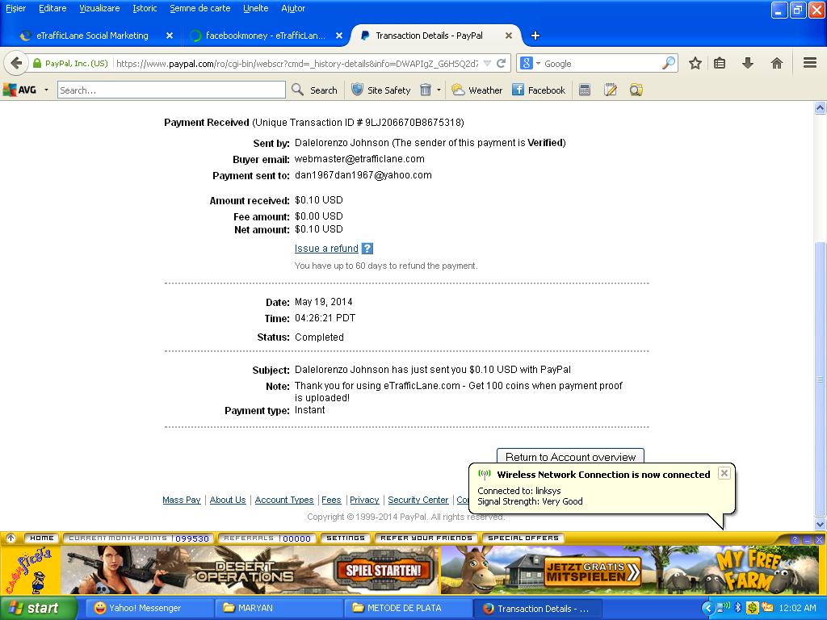The width and height of the screenshot is (827, 620).
Task: Open the Fișier menu
Action: pyautogui.click(x=15, y=8)
